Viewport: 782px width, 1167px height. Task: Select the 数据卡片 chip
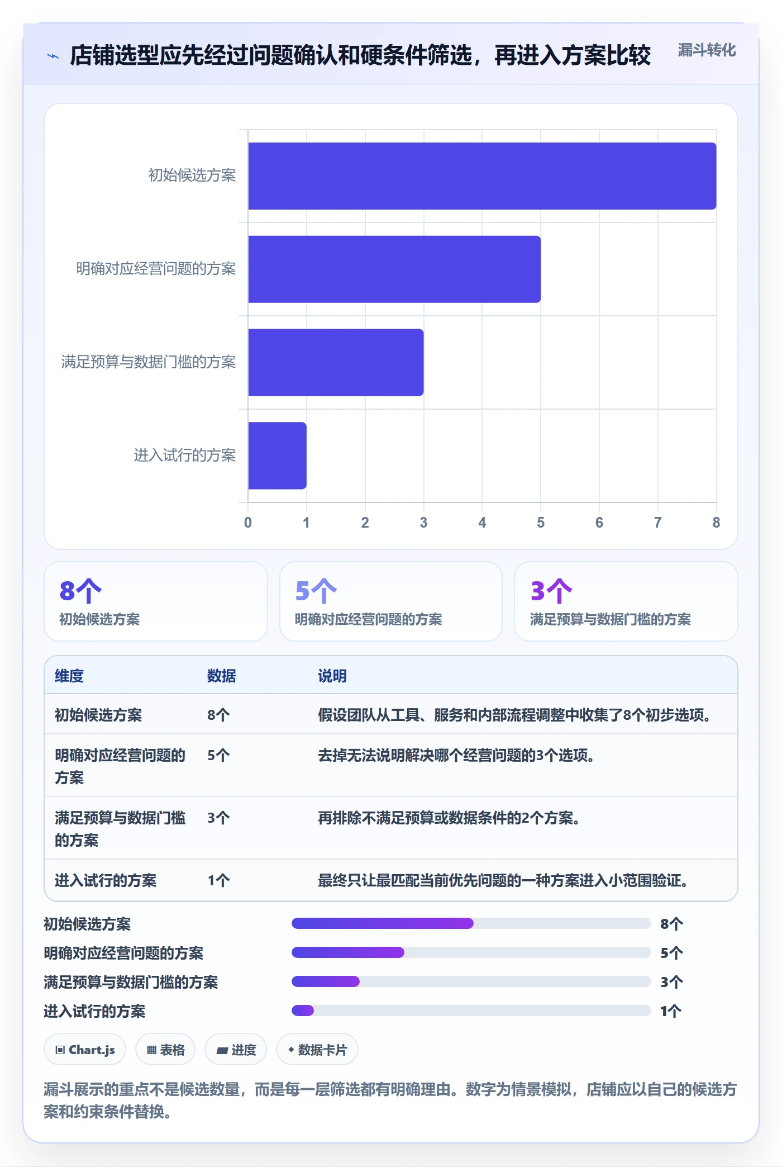(317, 1050)
